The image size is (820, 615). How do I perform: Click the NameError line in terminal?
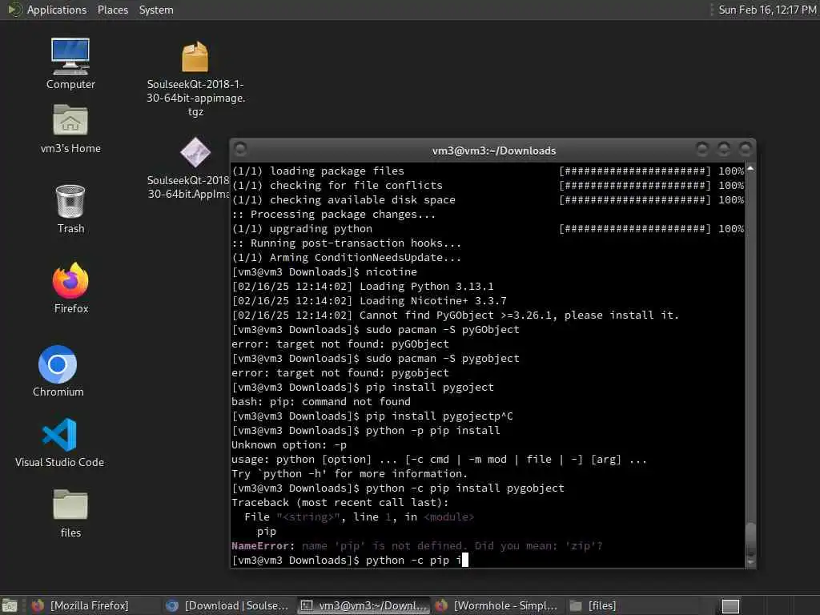(416, 545)
